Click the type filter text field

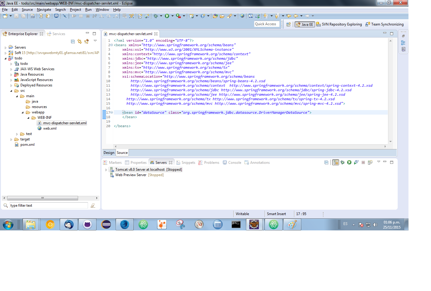tap(49, 205)
